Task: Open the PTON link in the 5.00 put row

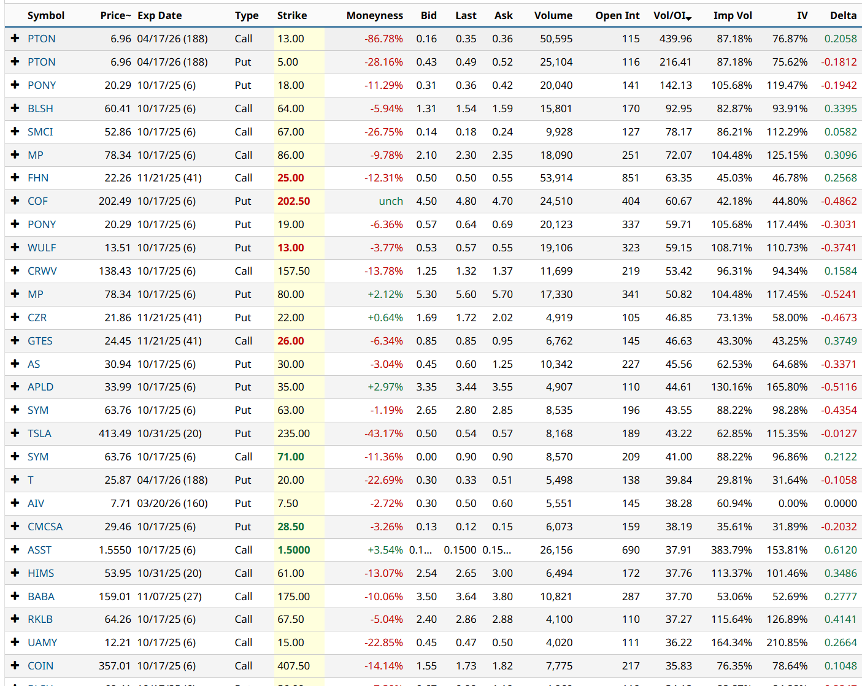Action: pyautogui.click(x=42, y=62)
